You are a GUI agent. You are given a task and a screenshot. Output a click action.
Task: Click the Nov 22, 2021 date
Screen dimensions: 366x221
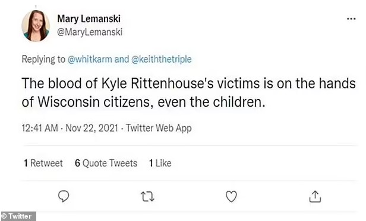(x=91, y=128)
